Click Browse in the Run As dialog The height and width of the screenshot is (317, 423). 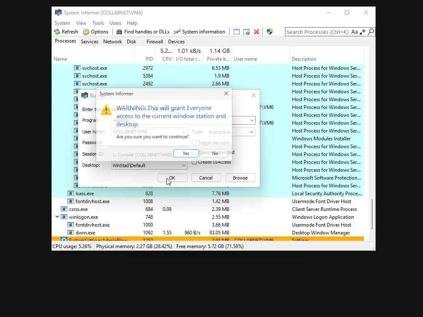click(x=240, y=178)
